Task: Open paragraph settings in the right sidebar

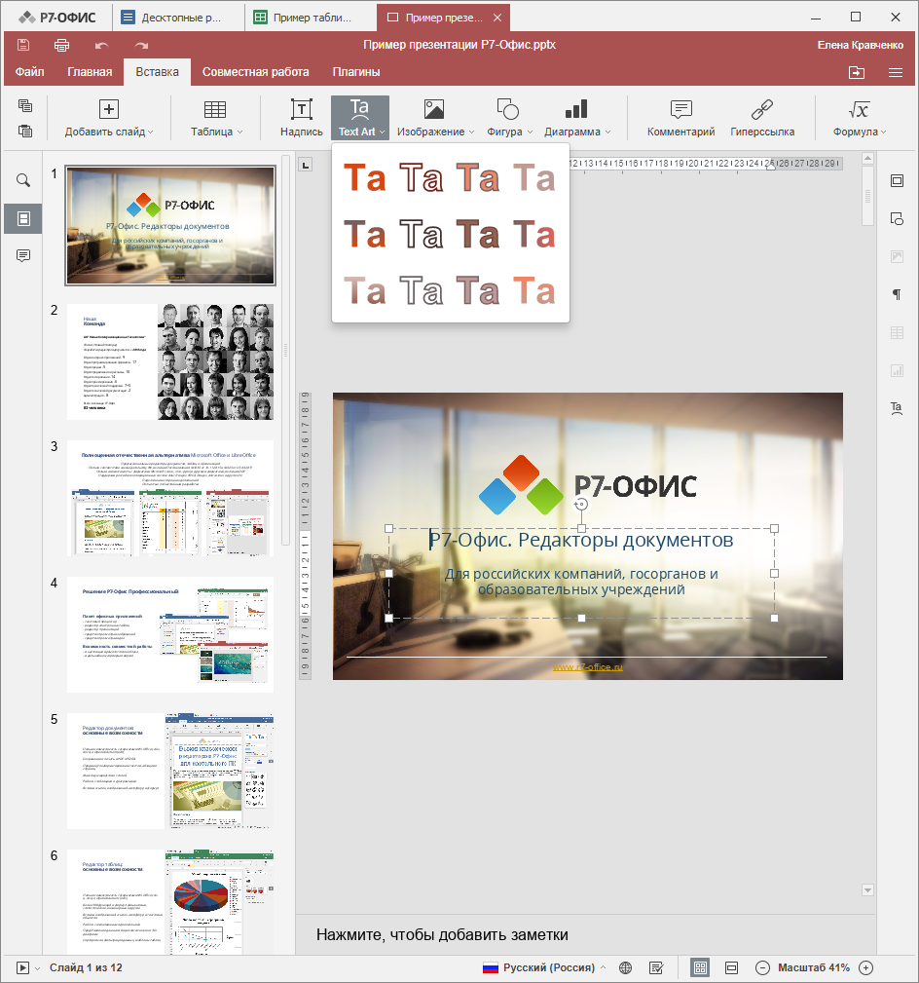Action: [x=897, y=294]
